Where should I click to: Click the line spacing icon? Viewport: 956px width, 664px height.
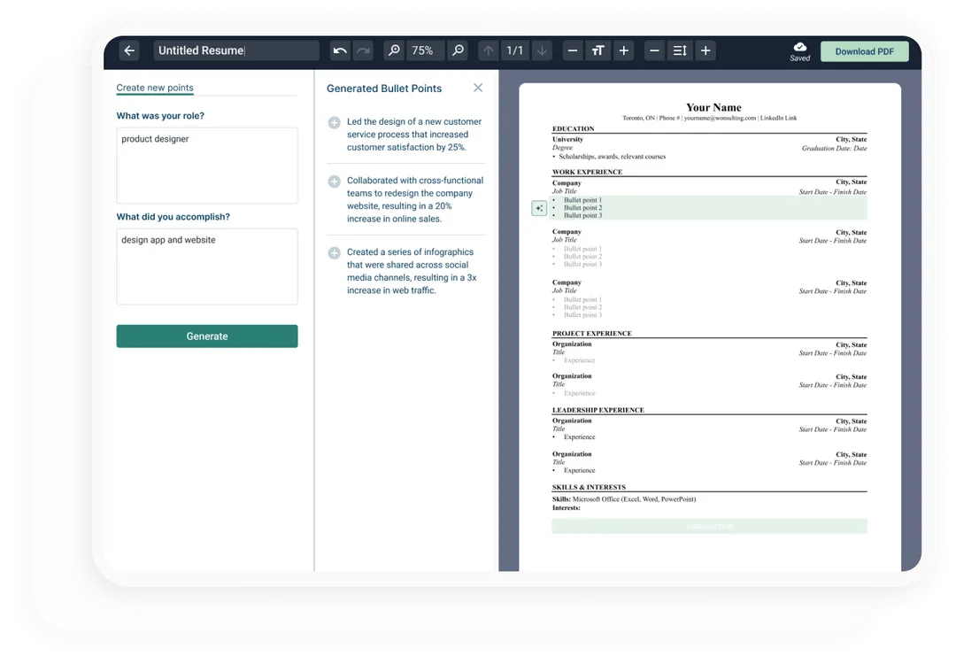(680, 50)
